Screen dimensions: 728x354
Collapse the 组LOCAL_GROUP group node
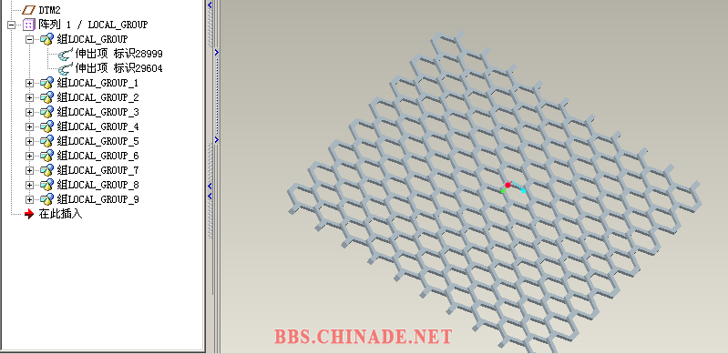pos(30,39)
